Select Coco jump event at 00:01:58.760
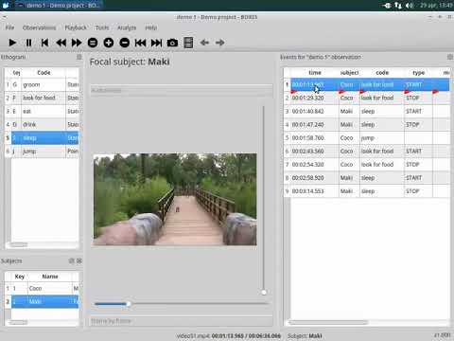The height and width of the screenshot is (341, 454). point(367,138)
